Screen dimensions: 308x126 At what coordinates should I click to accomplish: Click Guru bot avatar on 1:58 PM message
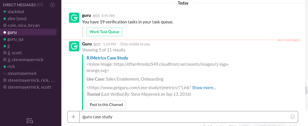coord(74,46)
